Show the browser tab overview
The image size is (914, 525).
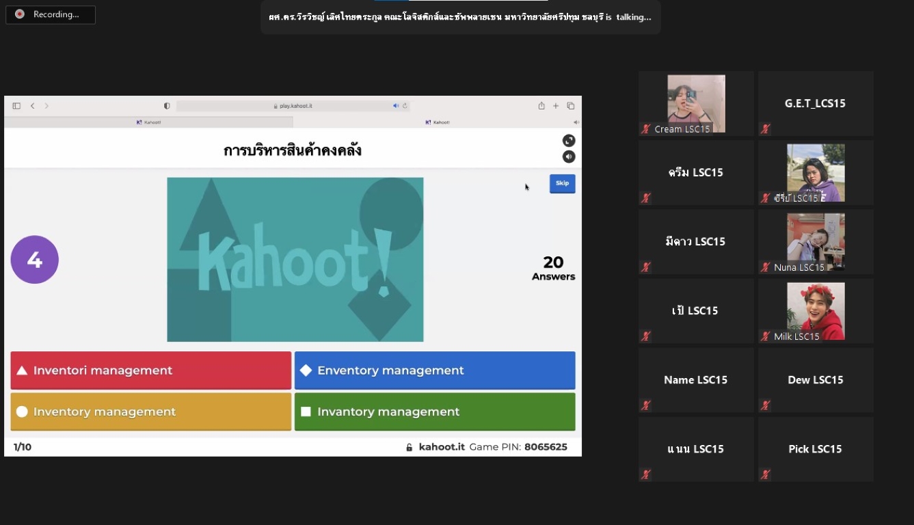pyautogui.click(x=571, y=106)
